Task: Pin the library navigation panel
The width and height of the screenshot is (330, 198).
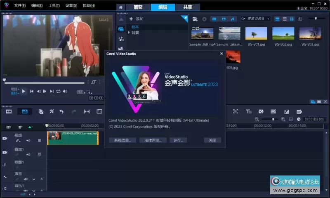Action: pyautogui.click(x=185, y=18)
